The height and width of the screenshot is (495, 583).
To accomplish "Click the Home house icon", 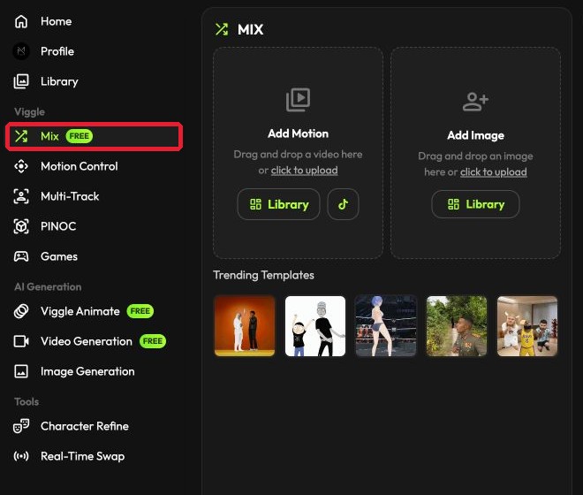I will [21, 21].
